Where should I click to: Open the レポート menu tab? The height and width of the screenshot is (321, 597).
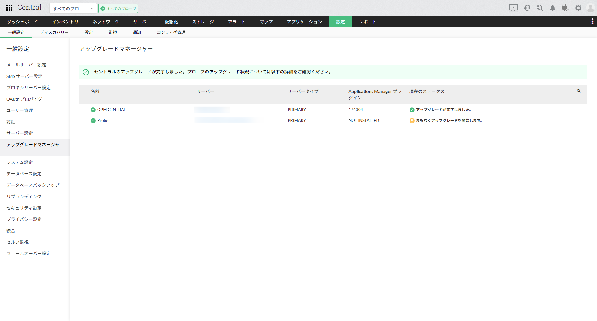point(368,22)
